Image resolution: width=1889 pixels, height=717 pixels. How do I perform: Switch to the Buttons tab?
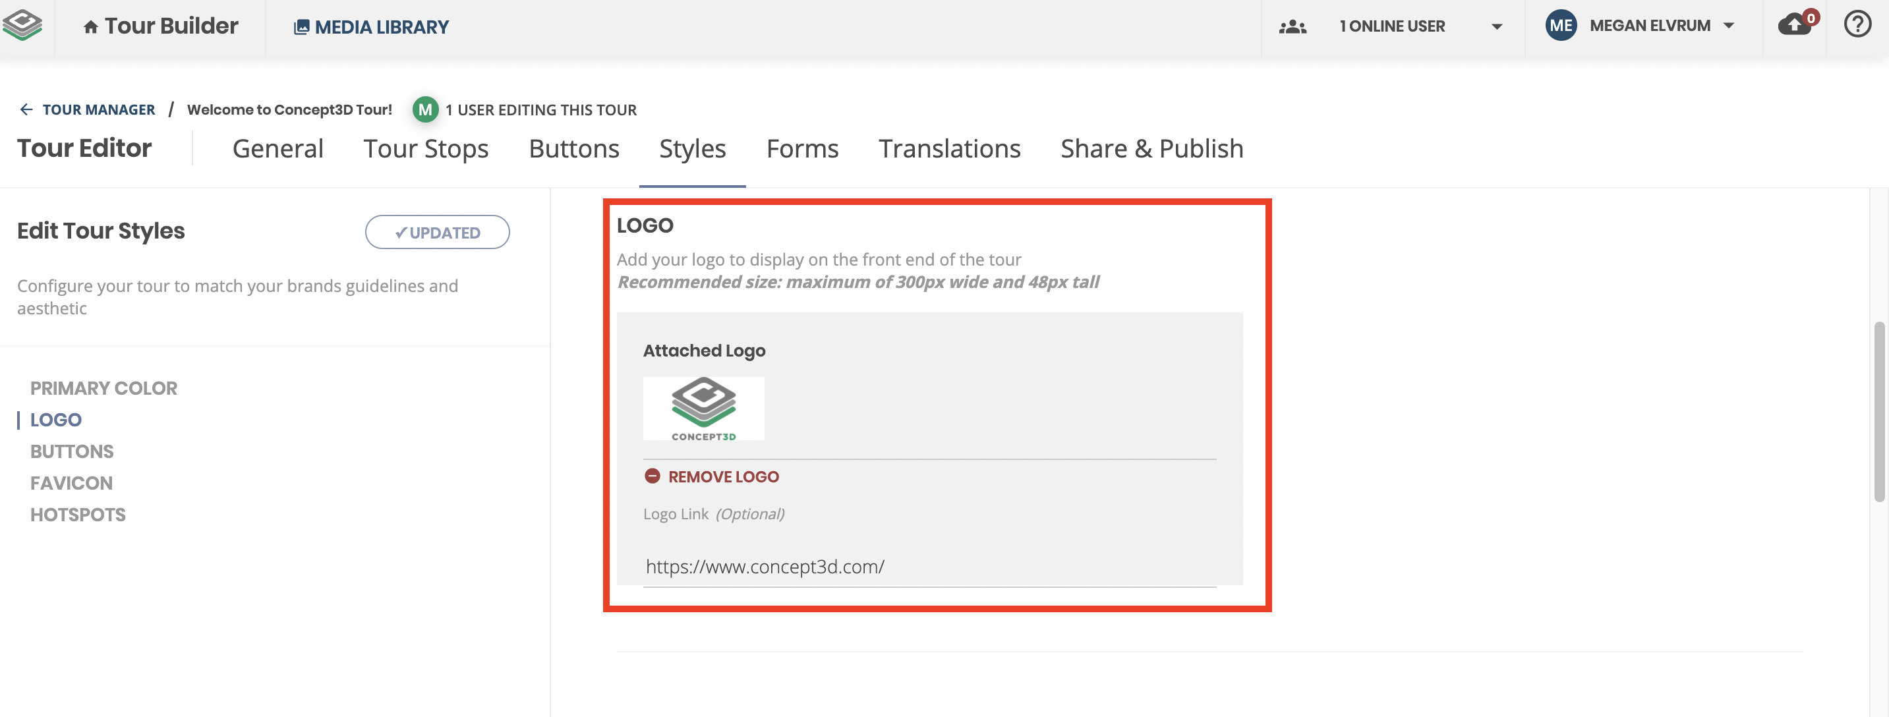[574, 149]
